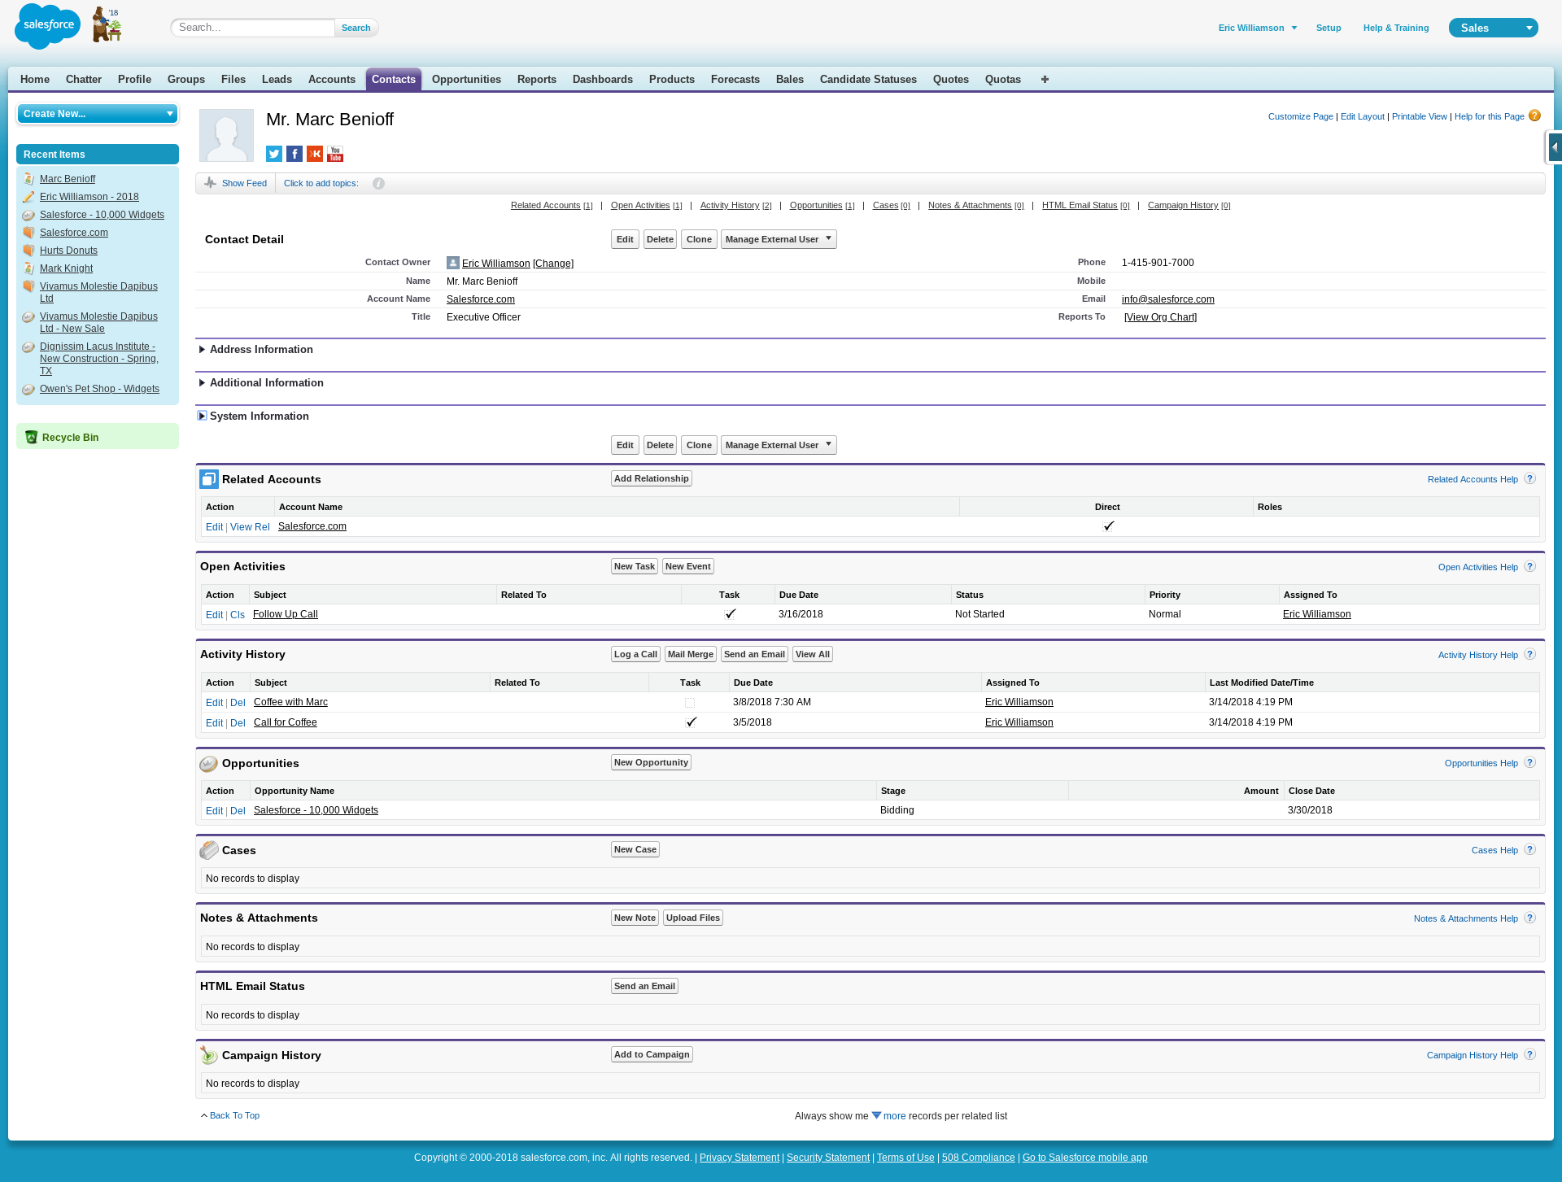Click the contact owner avatar icon
Viewport: 1562px width, 1182px height.
[453, 263]
